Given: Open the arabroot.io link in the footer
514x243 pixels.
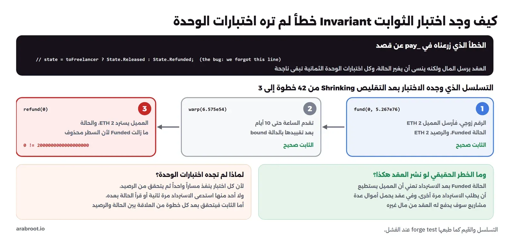Looking at the screenshot, I should click(31, 229).
